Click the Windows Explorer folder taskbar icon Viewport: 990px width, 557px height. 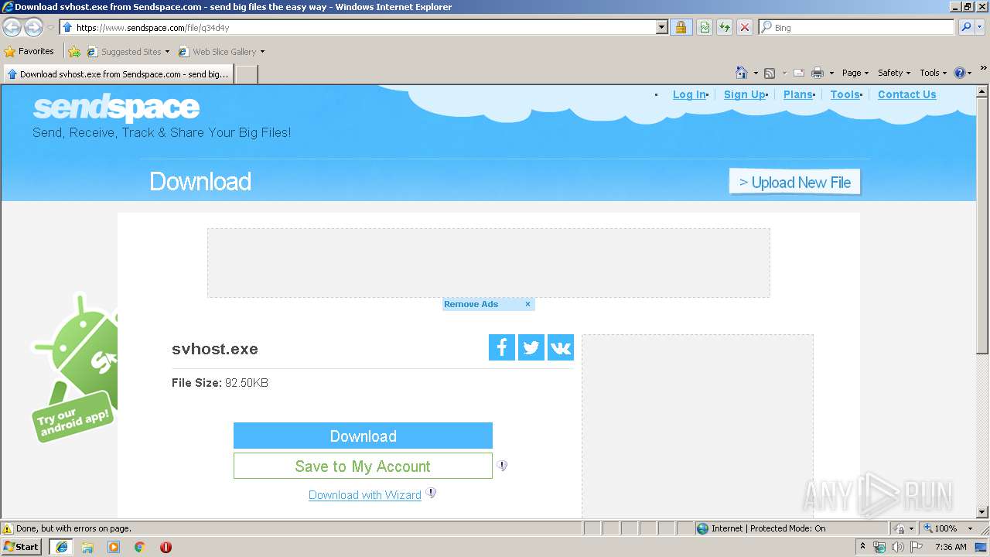[x=87, y=547]
